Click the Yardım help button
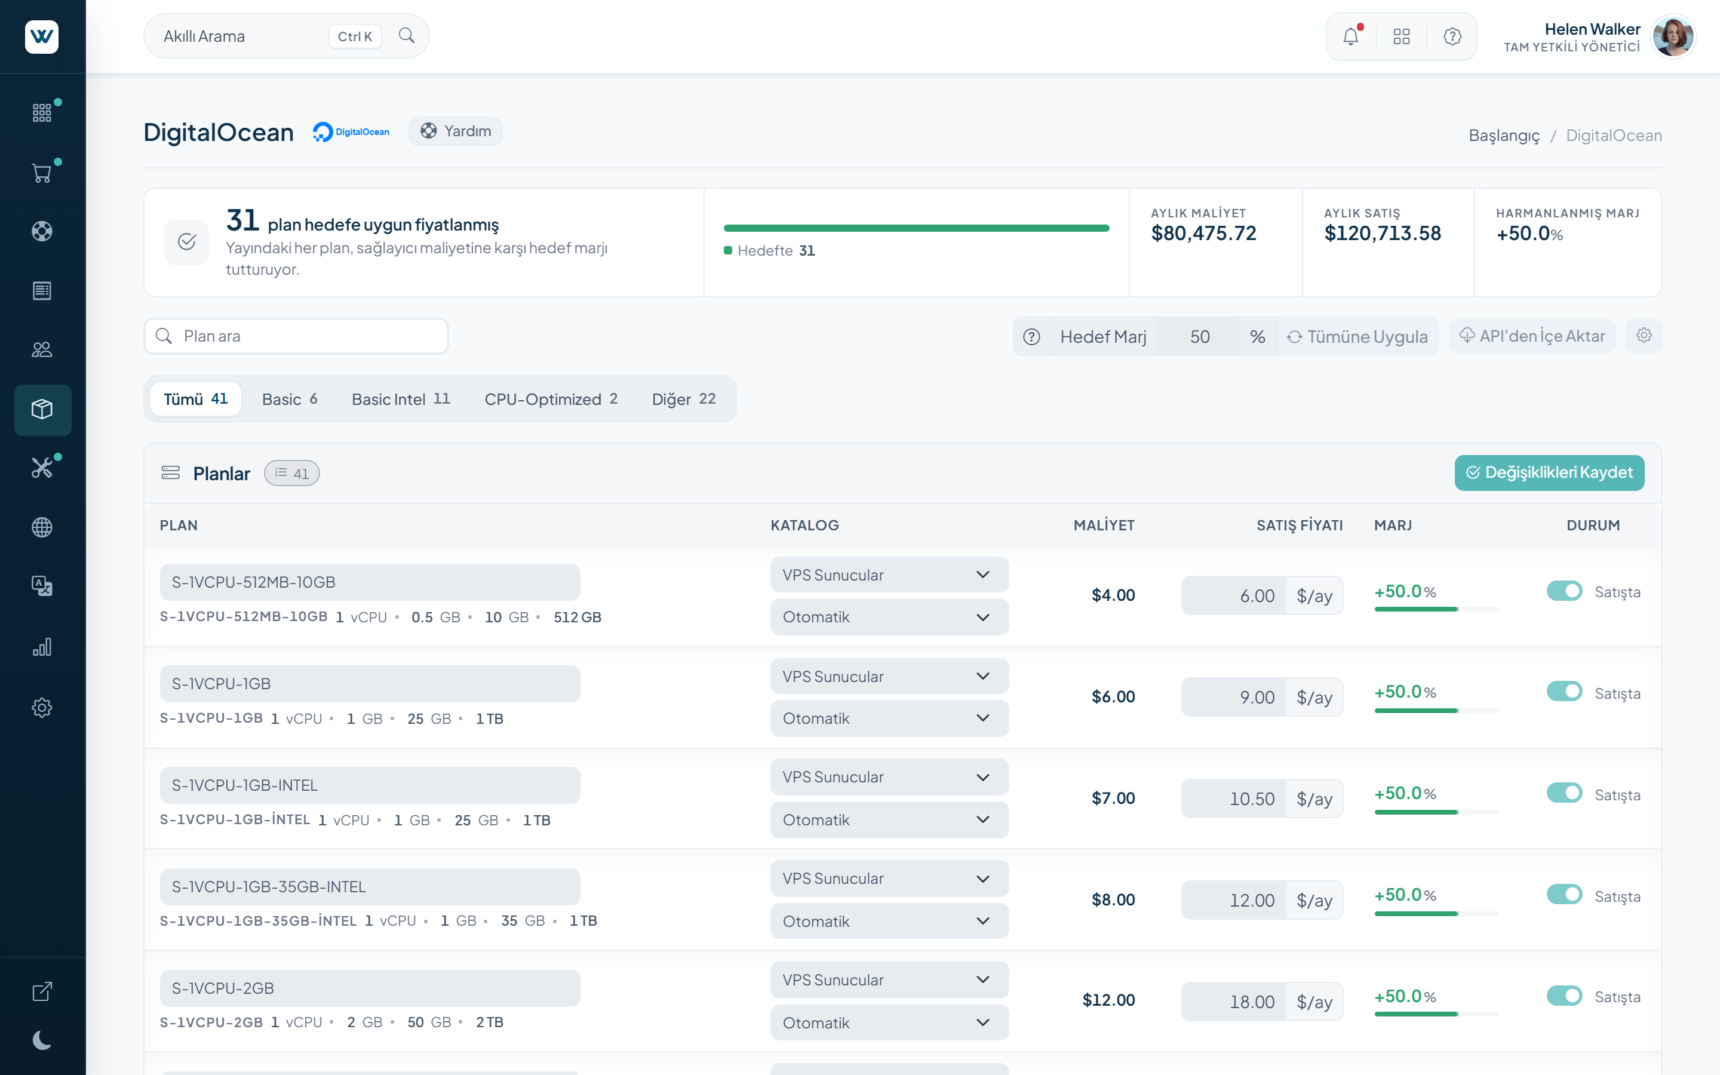The image size is (1720, 1075). pyautogui.click(x=456, y=131)
